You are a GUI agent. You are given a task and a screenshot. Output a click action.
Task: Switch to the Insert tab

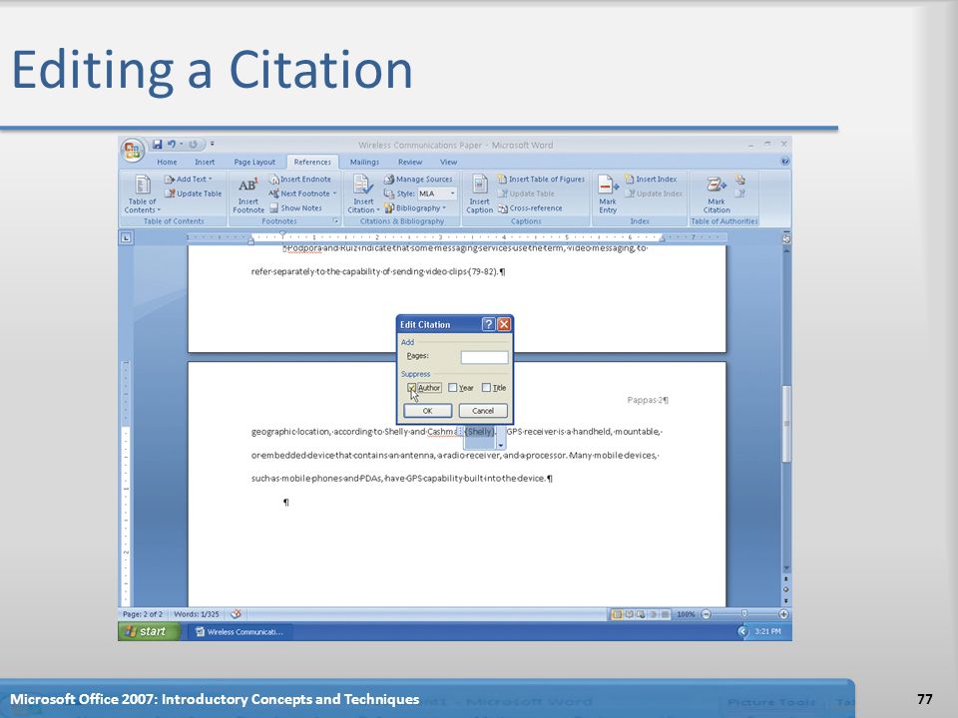pos(205,162)
